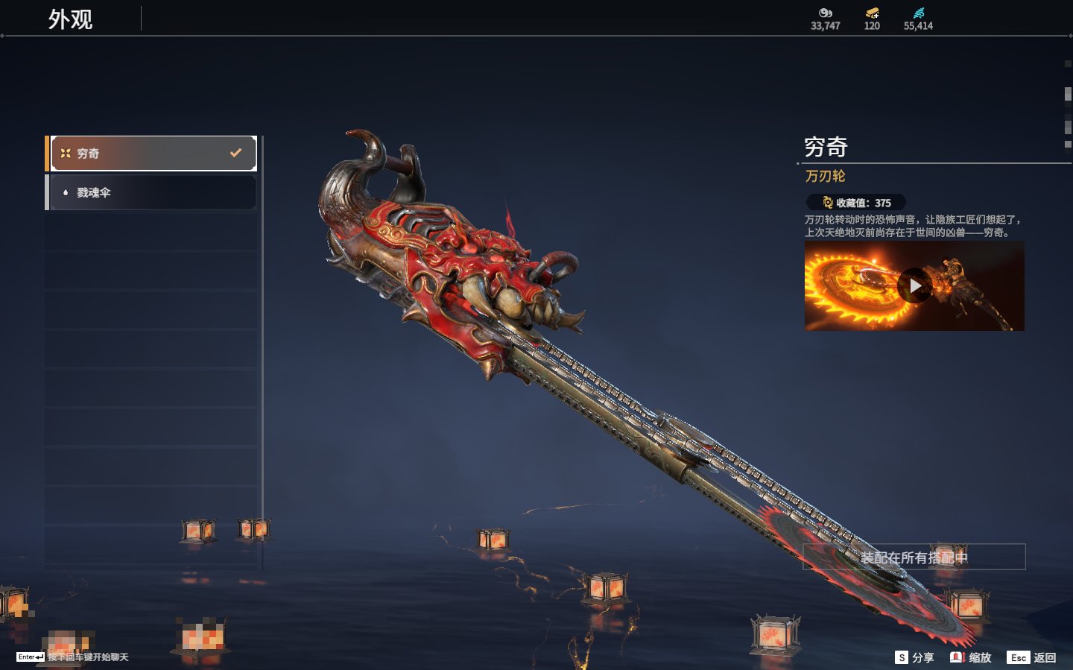Click the 返回 back label
The height and width of the screenshot is (670, 1073).
(1045, 657)
